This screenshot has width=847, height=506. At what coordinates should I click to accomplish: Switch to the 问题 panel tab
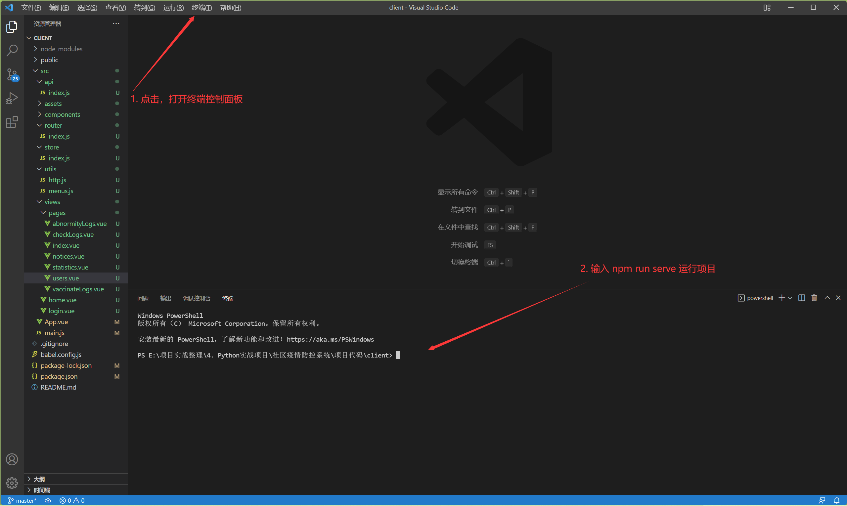click(x=143, y=298)
